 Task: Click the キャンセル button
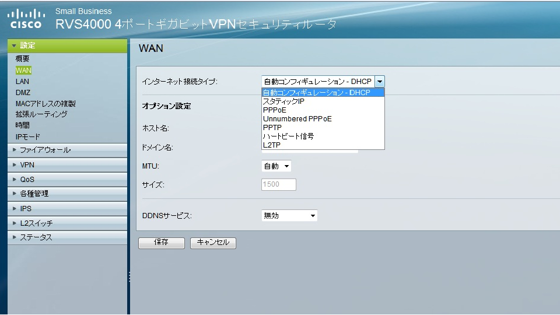coord(213,243)
